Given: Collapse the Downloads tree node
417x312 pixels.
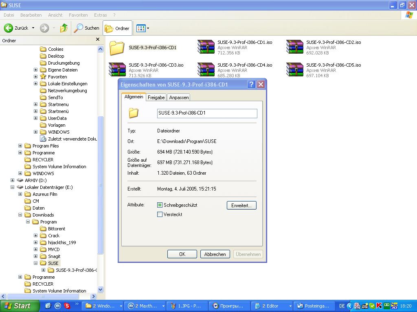Looking at the screenshot, I should (x=20, y=214).
